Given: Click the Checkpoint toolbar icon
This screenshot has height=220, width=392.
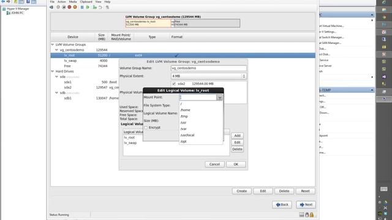Looking at the screenshot, I should click(x=95, y=7).
